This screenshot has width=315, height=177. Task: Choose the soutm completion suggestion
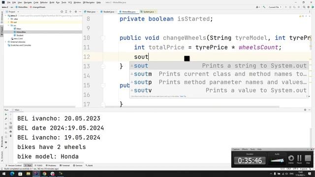(x=219, y=74)
